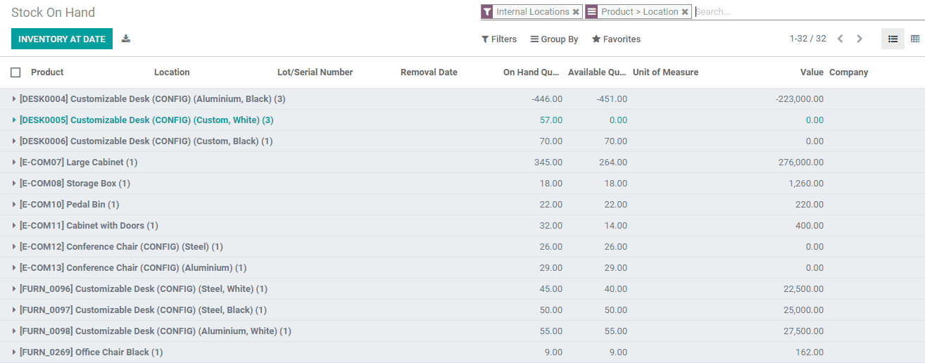
Task: Sort by the Value column header
Action: (812, 72)
